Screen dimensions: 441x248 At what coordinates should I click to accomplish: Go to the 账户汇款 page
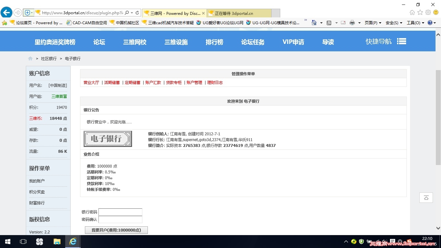coord(153,83)
